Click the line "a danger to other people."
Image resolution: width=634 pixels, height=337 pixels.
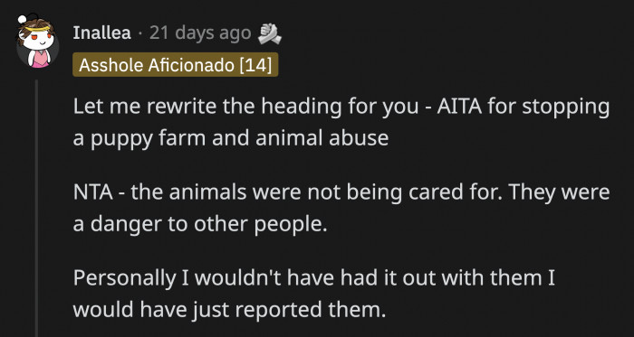pyautogui.click(x=200, y=225)
